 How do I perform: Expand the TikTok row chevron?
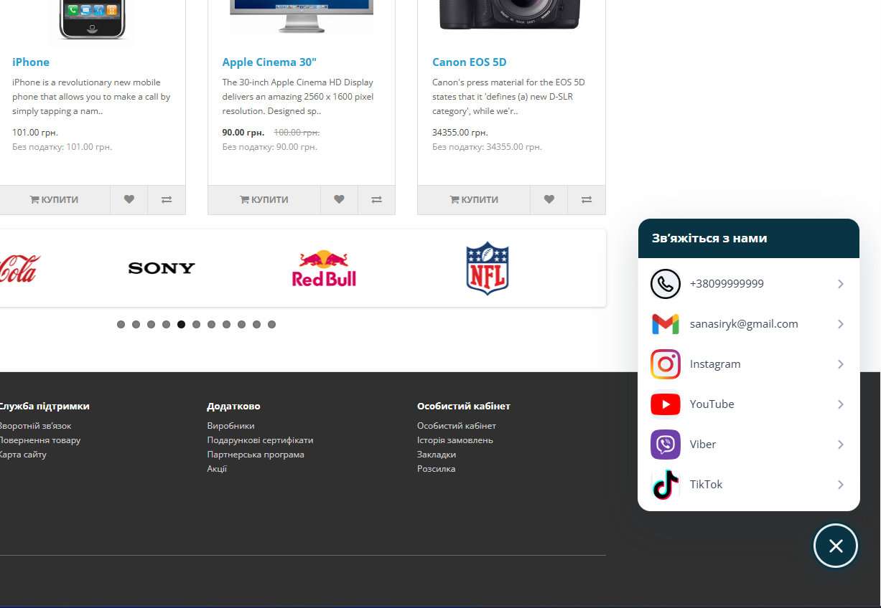pos(841,485)
